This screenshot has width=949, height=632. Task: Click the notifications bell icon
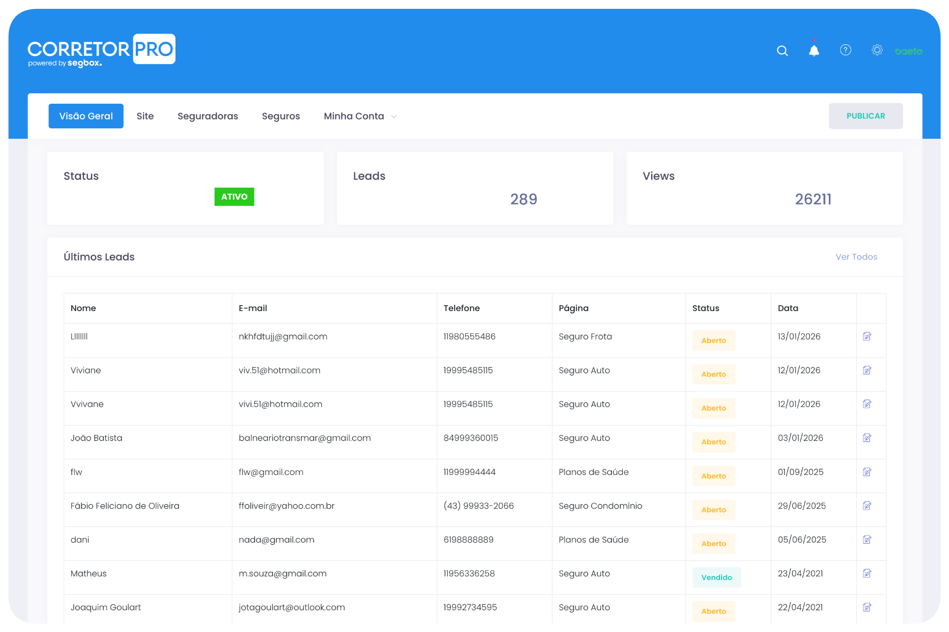(814, 50)
